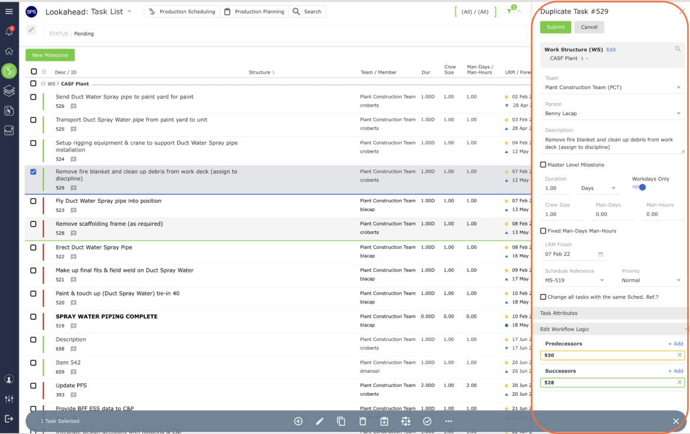Toggle the Workdays Only switch

(x=639, y=187)
